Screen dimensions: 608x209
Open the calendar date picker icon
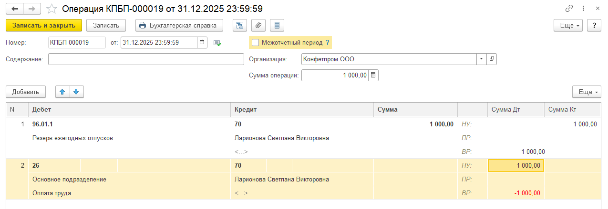click(202, 43)
